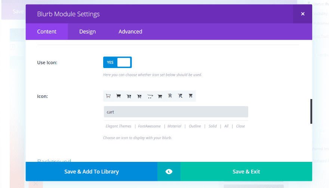The height and width of the screenshot is (188, 329).
Task: Pick the seventh cart icon with down arrow
Action: [x=170, y=96]
